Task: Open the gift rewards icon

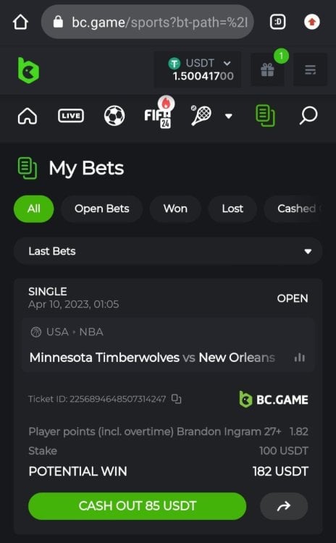Action: coord(267,70)
